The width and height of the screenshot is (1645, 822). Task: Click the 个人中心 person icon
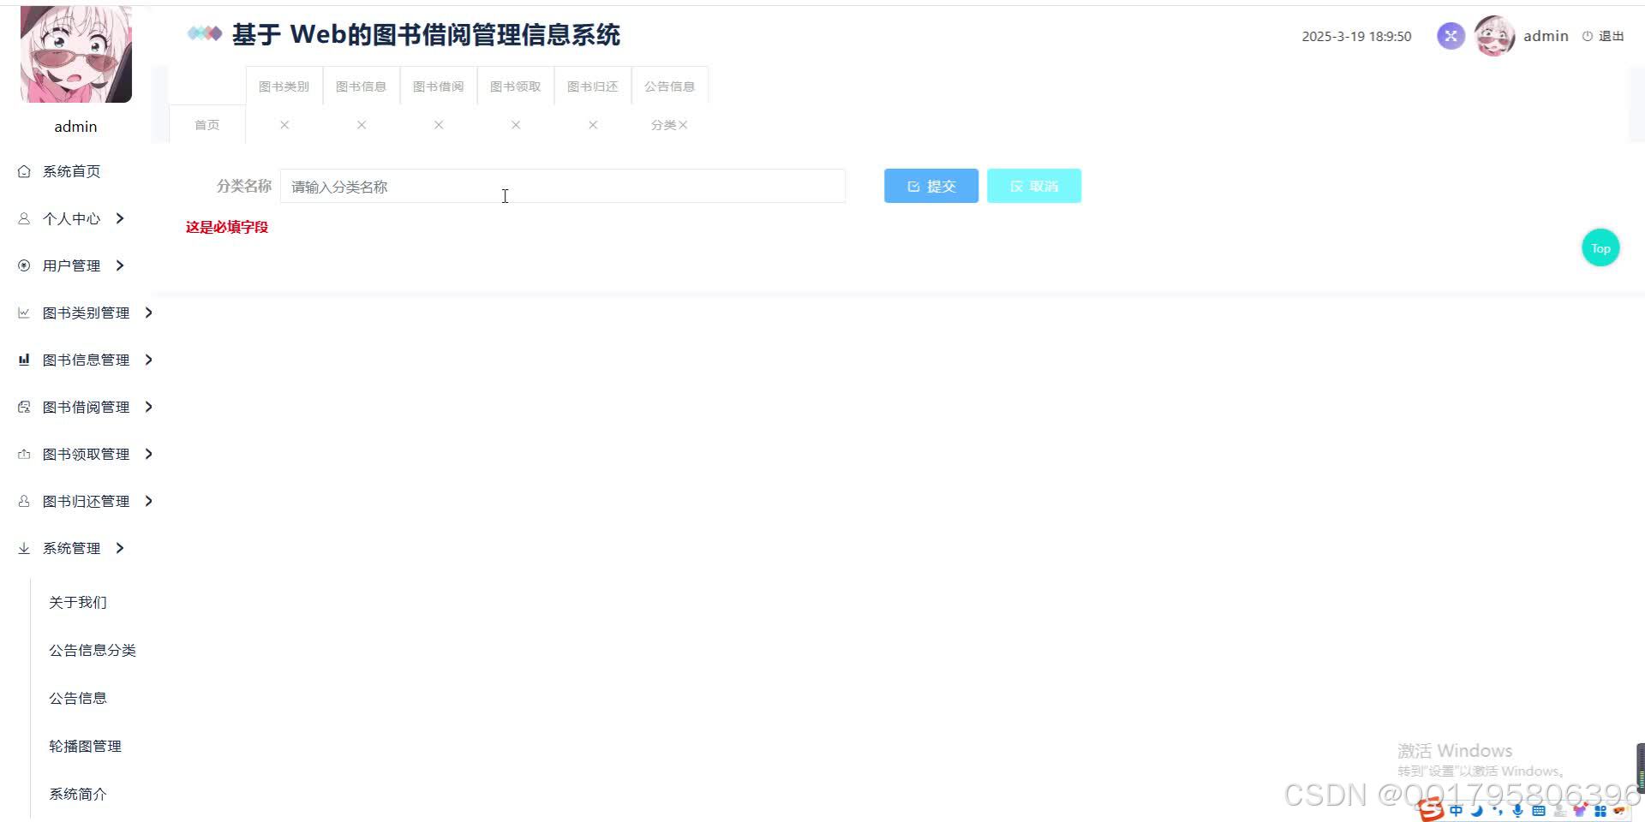[x=23, y=218]
